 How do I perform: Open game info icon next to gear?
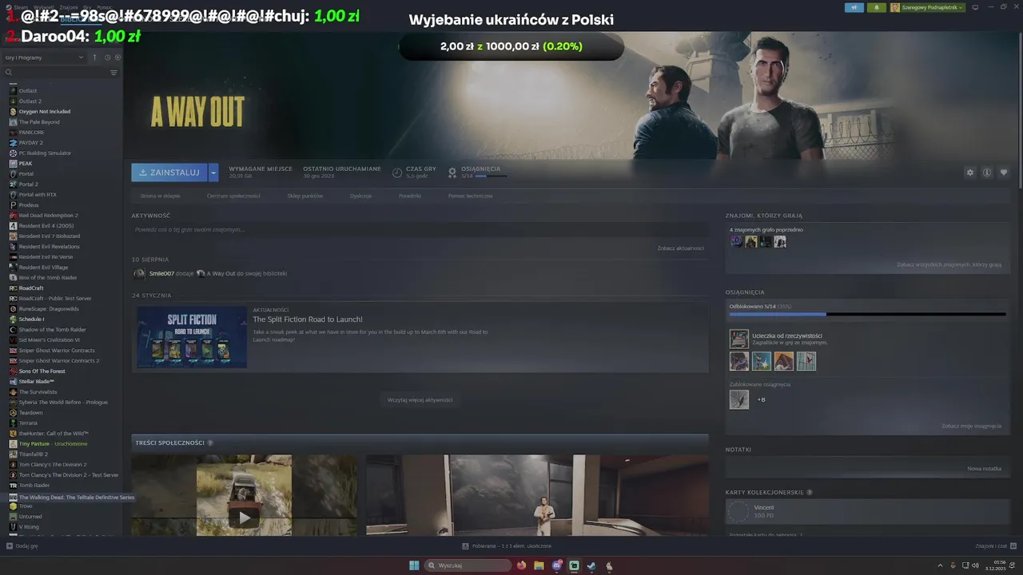point(987,172)
